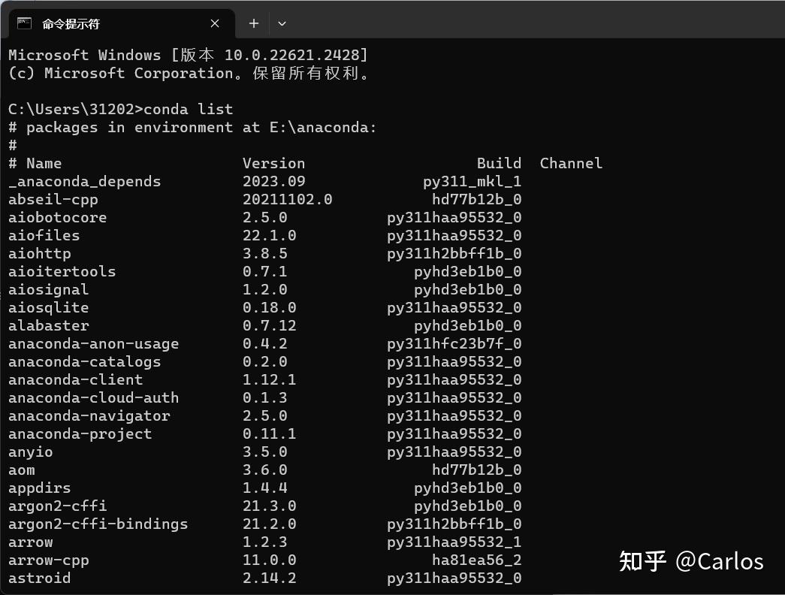The width and height of the screenshot is (785, 595).
Task: Click the 'Name' column header text
Action: click(44, 163)
